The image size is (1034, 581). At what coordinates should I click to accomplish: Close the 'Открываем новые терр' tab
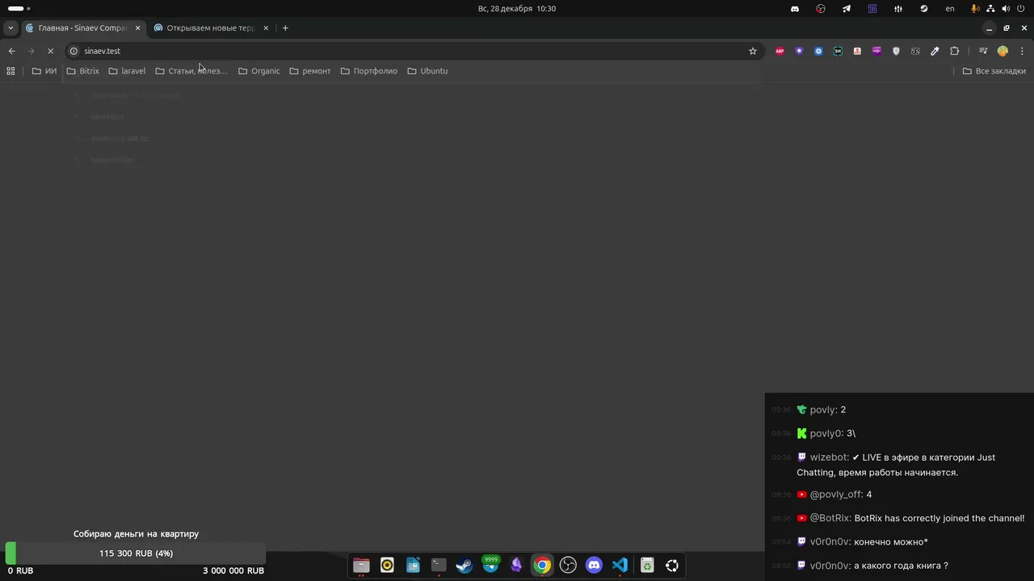266,27
